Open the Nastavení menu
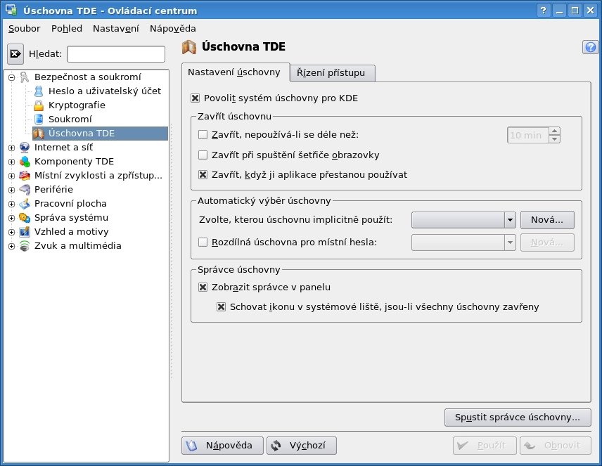The image size is (602, 466). coord(116,28)
